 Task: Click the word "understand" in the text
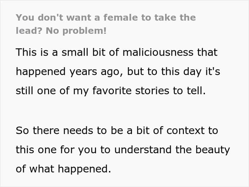pyautogui.click(x=143, y=150)
